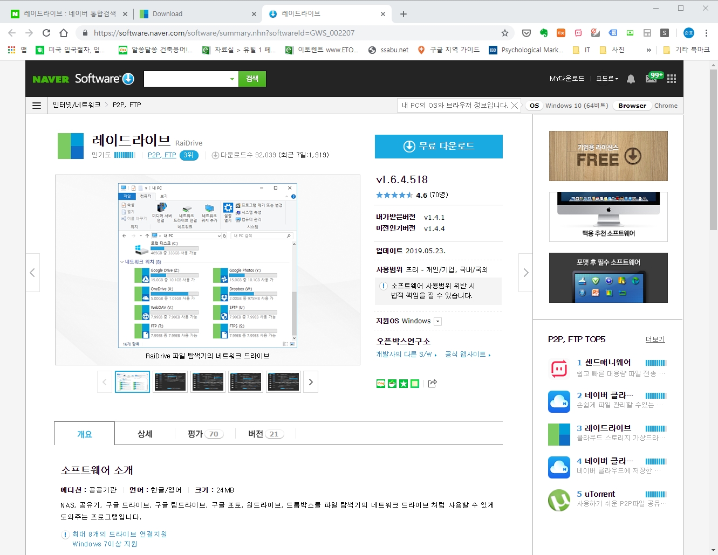The height and width of the screenshot is (555, 718).
Task: Click the Chrome back arrow
Action: coord(12,33)
